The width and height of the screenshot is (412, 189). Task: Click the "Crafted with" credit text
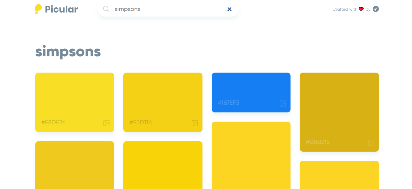[x=345, y=9]
